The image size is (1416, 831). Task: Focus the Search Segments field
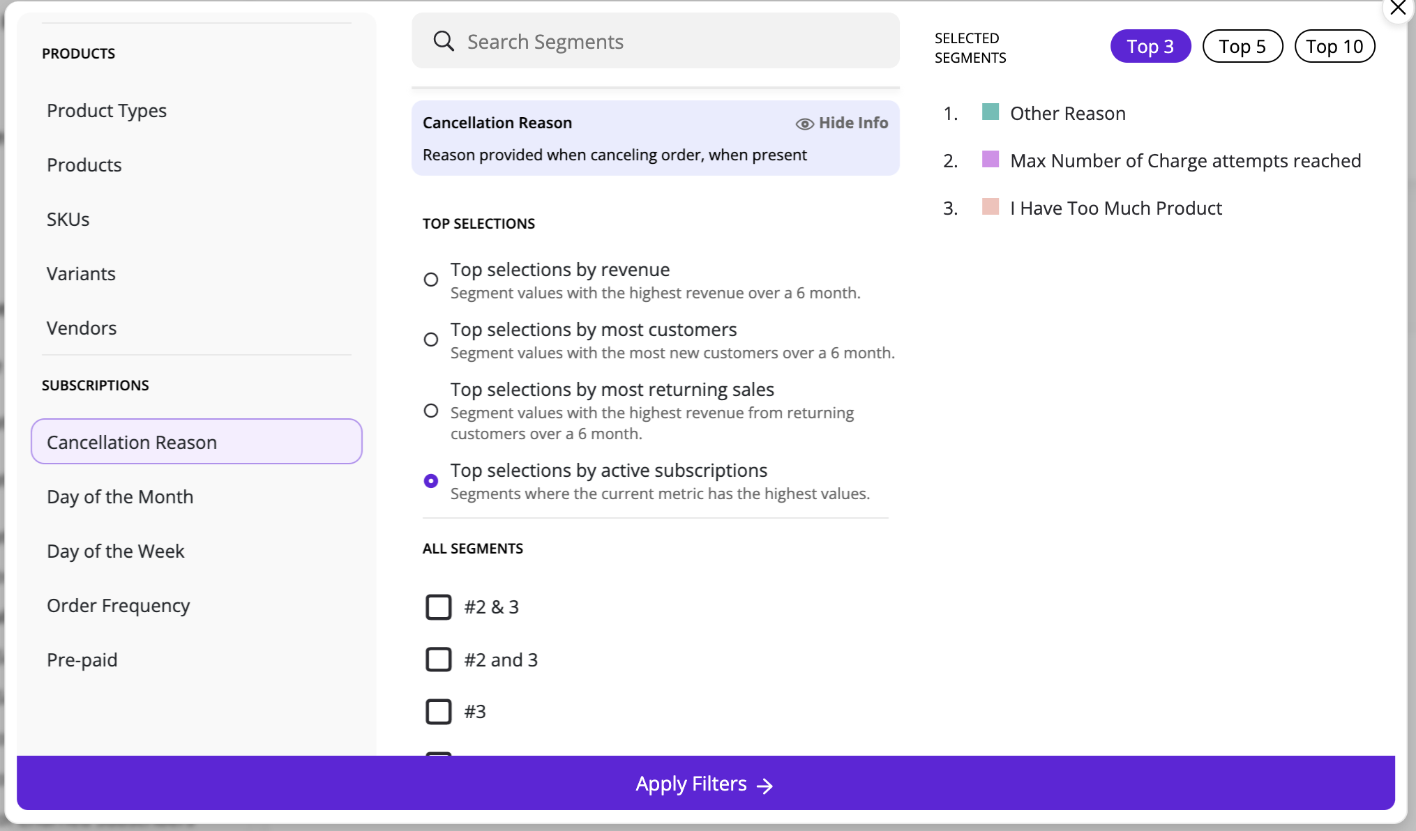click(670, 42)
